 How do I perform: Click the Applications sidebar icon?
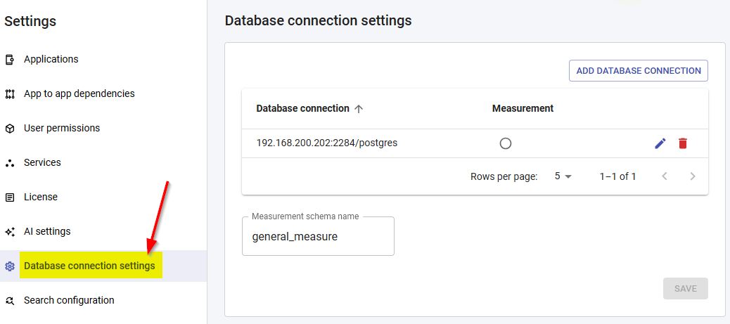tap(10, 60)
